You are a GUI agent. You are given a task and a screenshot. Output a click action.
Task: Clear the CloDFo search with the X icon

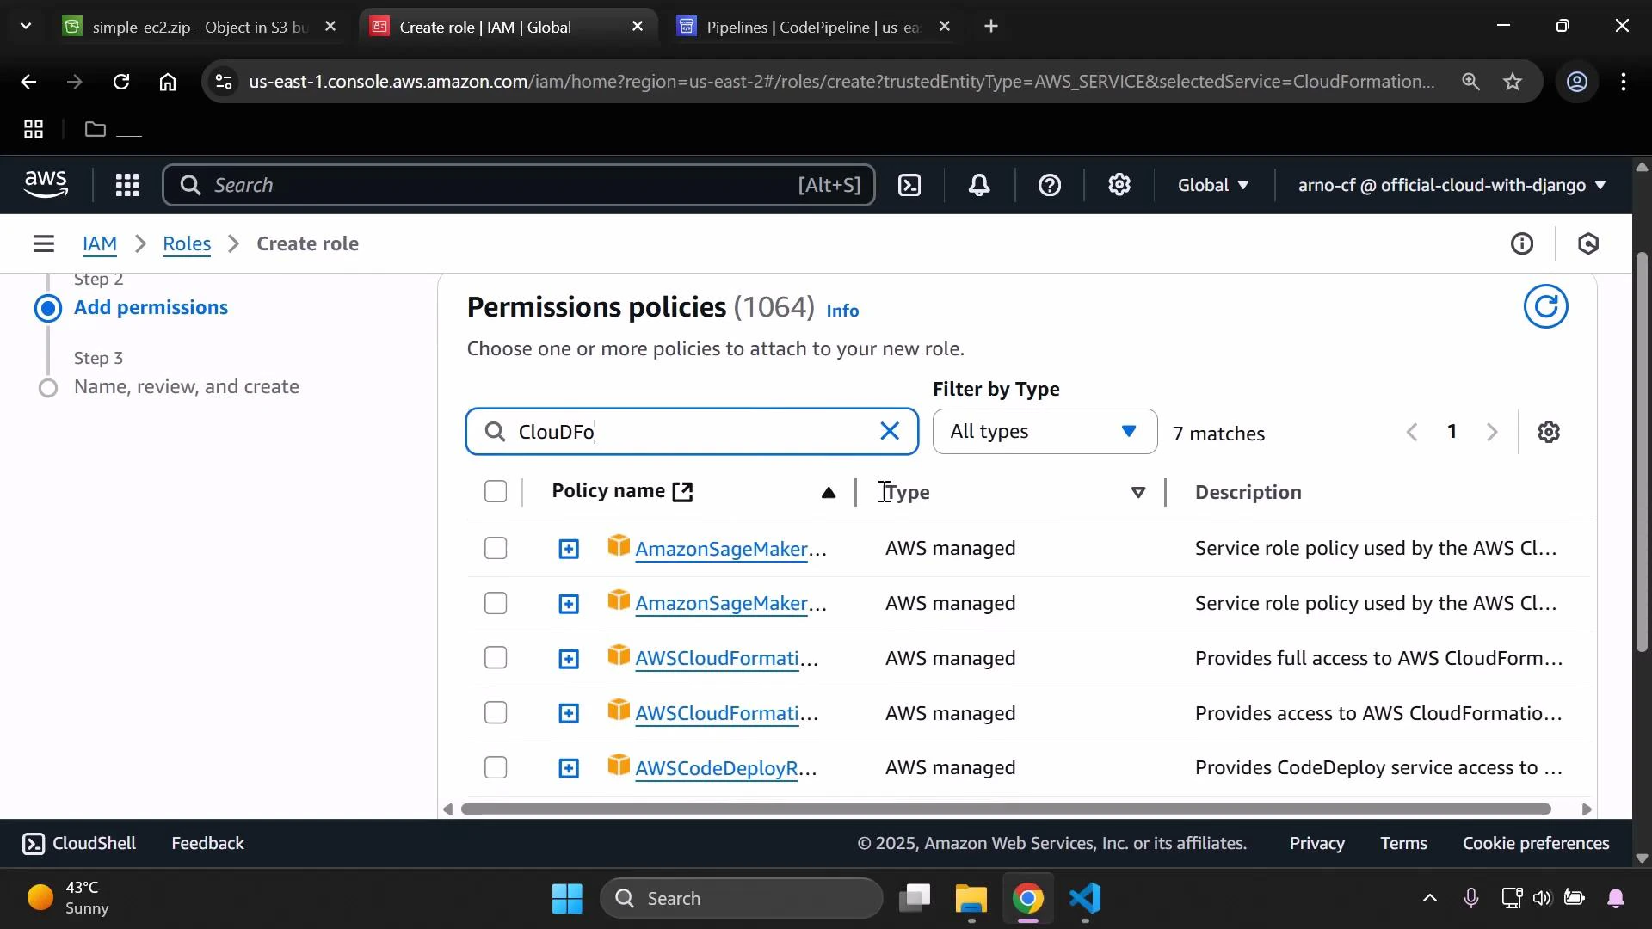point(890,431)
